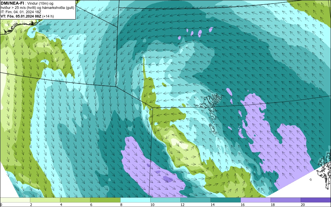Click the medium teal 12–14 m/s legend swatch

pyautogui.click(x=196, y=200)
